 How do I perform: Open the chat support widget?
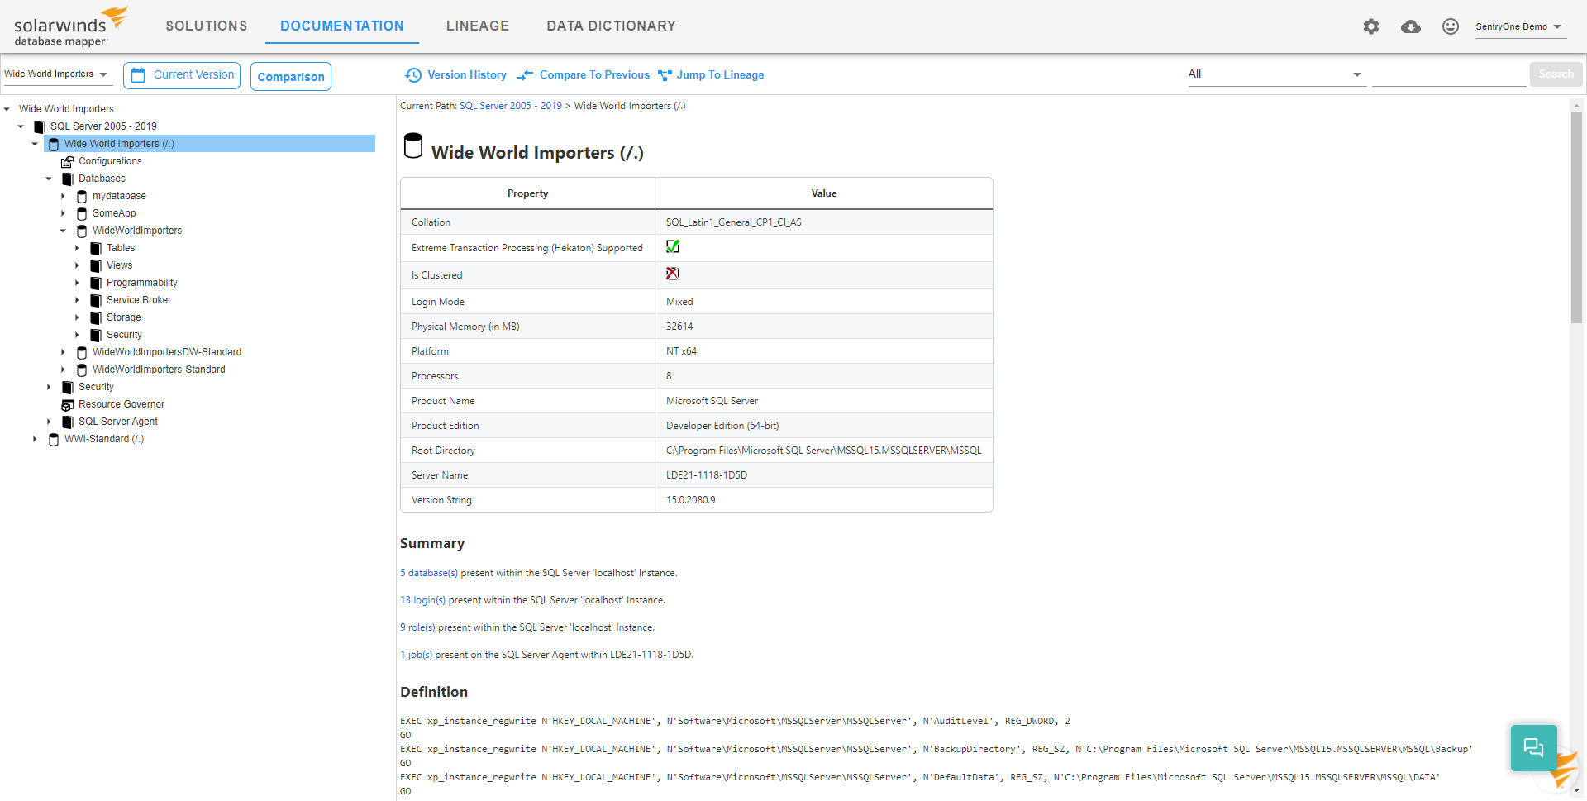1534,748
